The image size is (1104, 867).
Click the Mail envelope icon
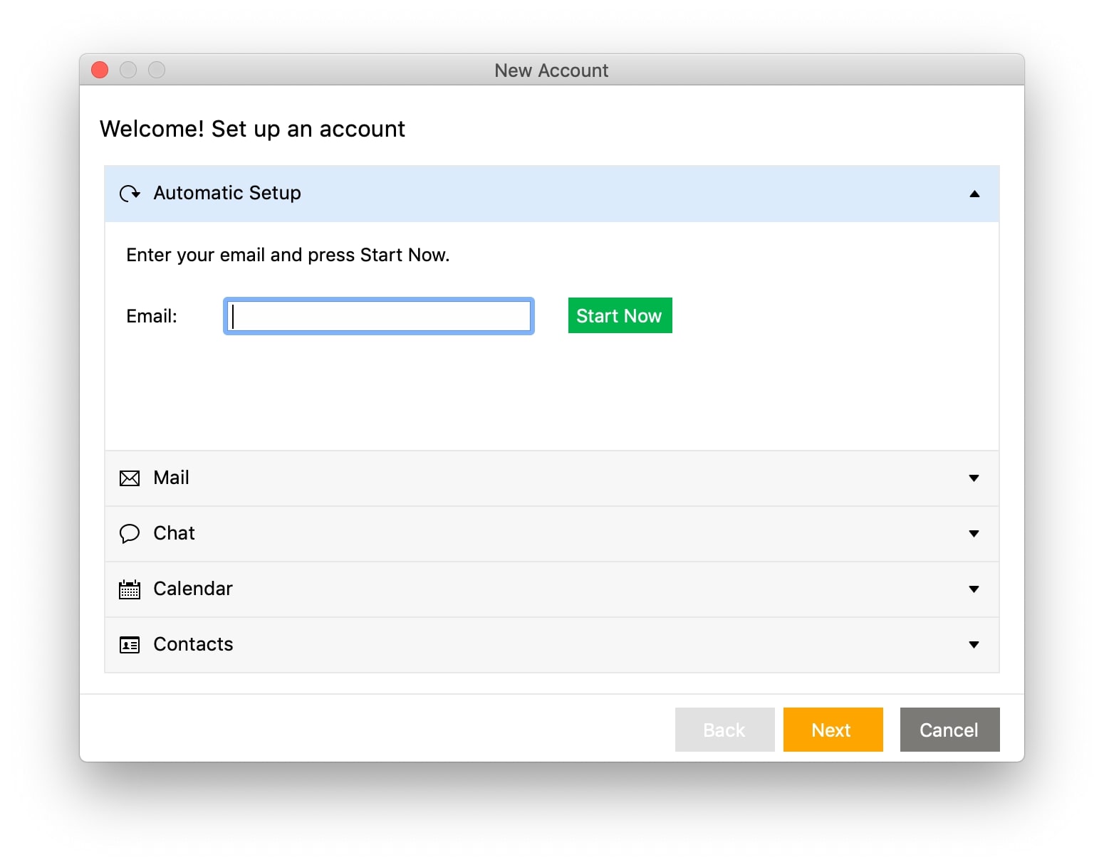point(130,478)
